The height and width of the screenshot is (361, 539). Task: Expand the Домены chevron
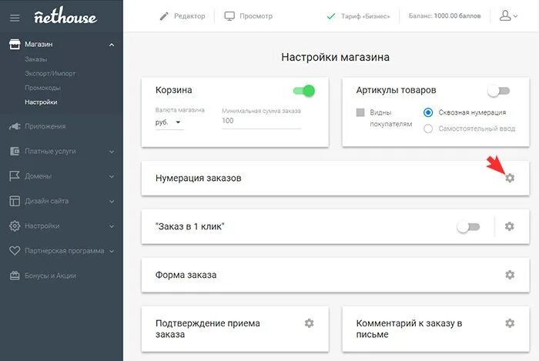112,176
